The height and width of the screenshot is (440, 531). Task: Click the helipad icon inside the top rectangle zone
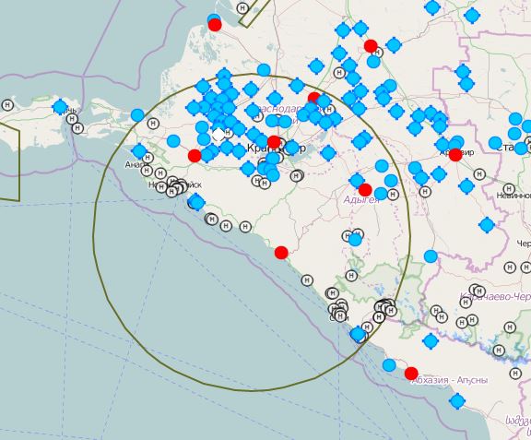[242, 7]
